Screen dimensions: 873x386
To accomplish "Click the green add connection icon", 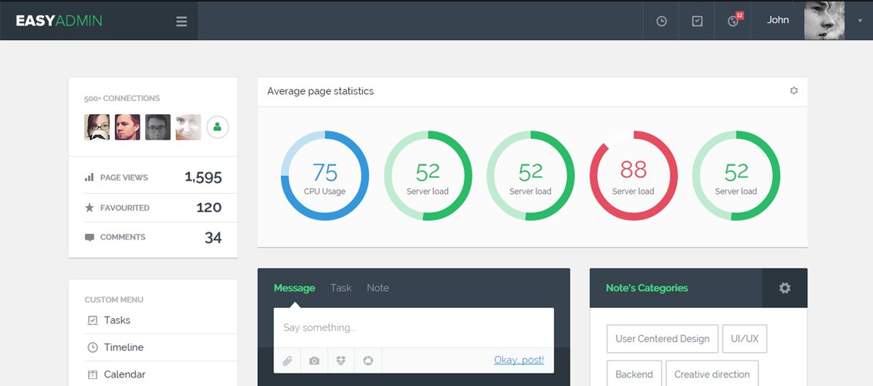I will pyautogui.click(x=218, y=127).
